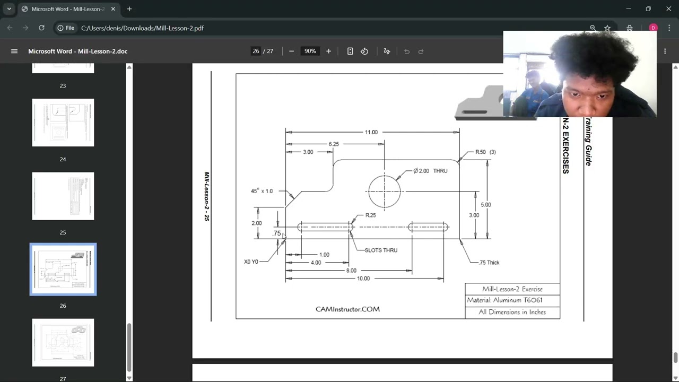Open the PDF viewer more actions menu
Image resolution: width=679 pixels, height=382 pixels.
point(665,51)
